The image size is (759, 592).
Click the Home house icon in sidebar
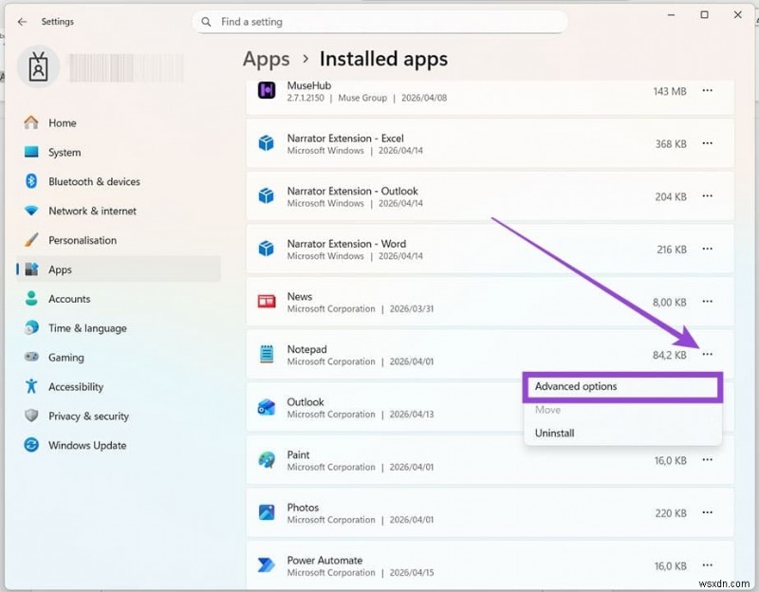pyautogui.click(x=31, y=122)
